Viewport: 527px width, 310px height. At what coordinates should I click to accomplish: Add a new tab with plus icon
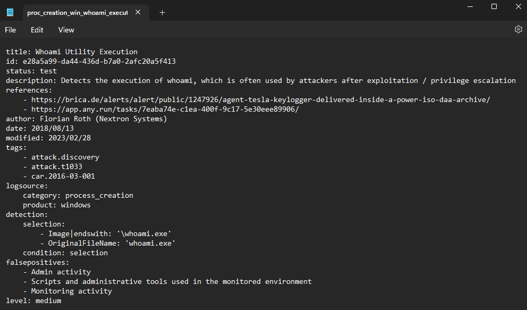162,12
